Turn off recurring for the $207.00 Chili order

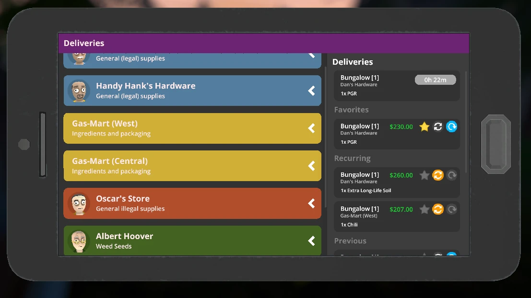click(x=438, y=209)
